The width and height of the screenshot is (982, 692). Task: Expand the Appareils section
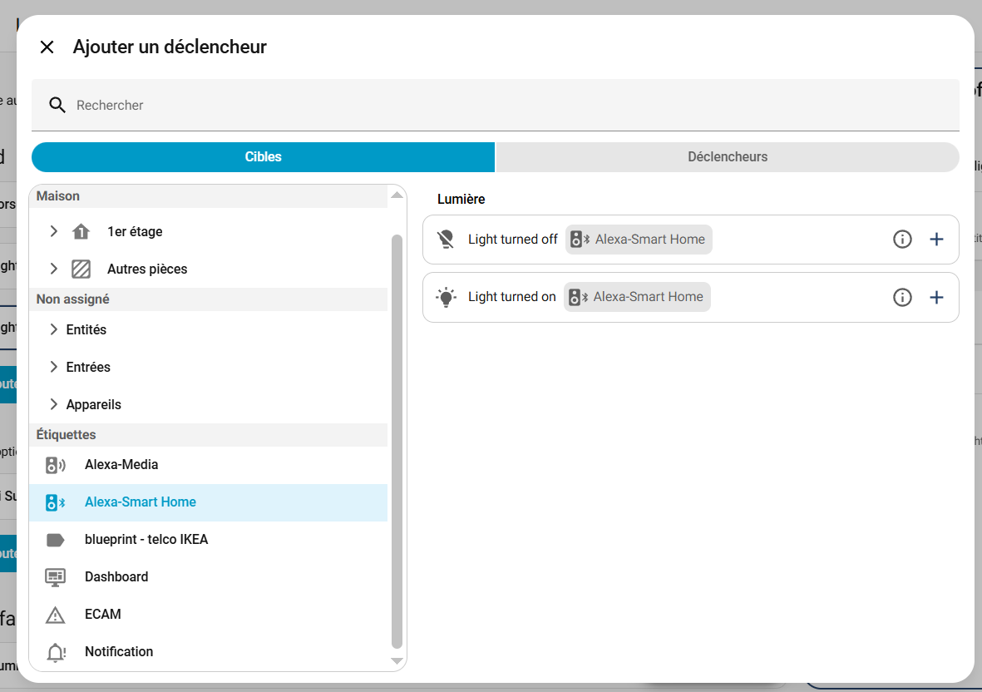(x=54, y=404)
